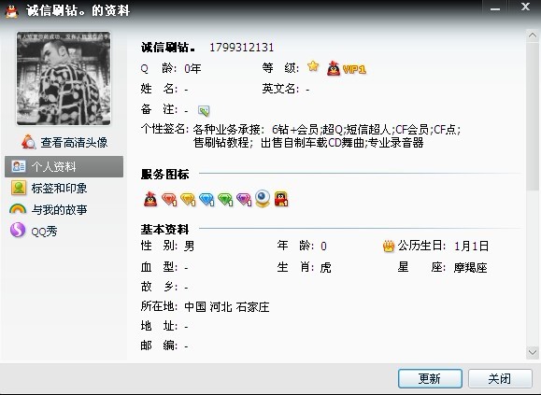541x395 pixels.
Task: Click the green diamond service icon
Action: pyautogui.click(x=225, y=199)
